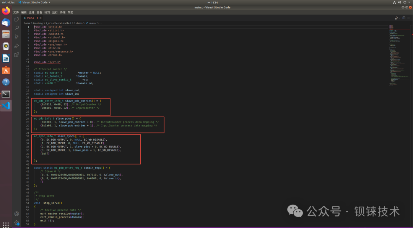413x228 pixels.
Task: Open the Search view in activity bar
Action: tap(16, 28)
